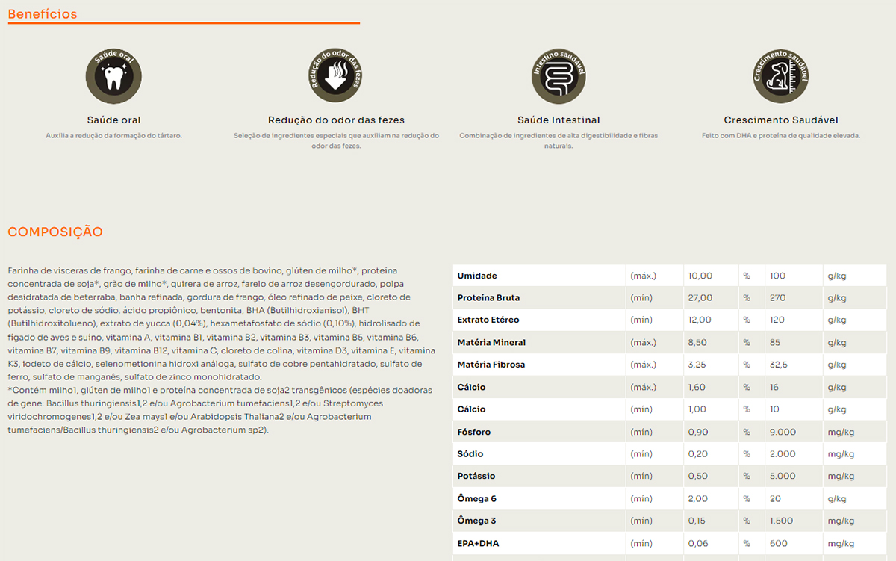Viewport: 896px width, 561px height.
Task: Click the Ômega 6 row label
Action: click(476, 498)
